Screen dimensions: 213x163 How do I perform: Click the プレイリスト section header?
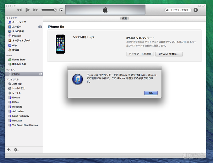[12, 80]
